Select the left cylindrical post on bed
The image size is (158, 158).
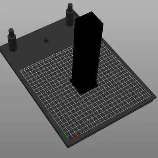12,40
